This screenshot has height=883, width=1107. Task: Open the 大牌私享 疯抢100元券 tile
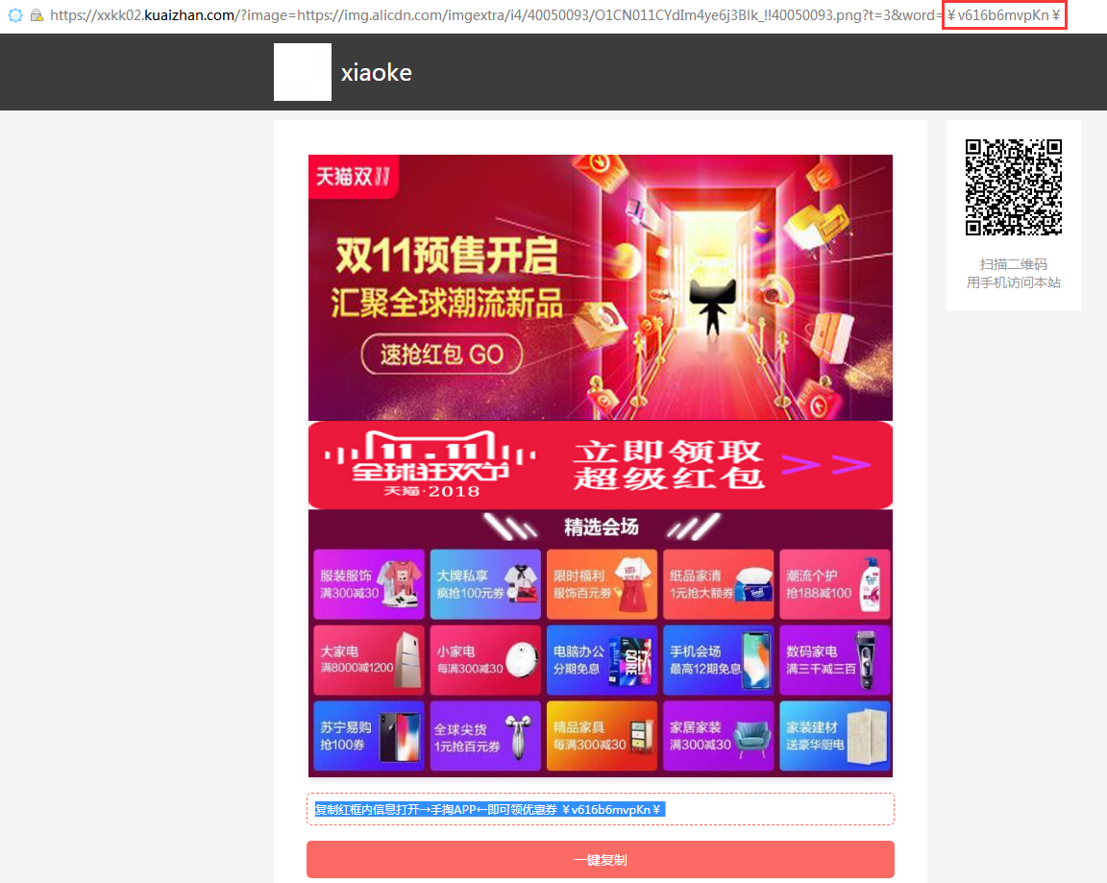point(485,584)
